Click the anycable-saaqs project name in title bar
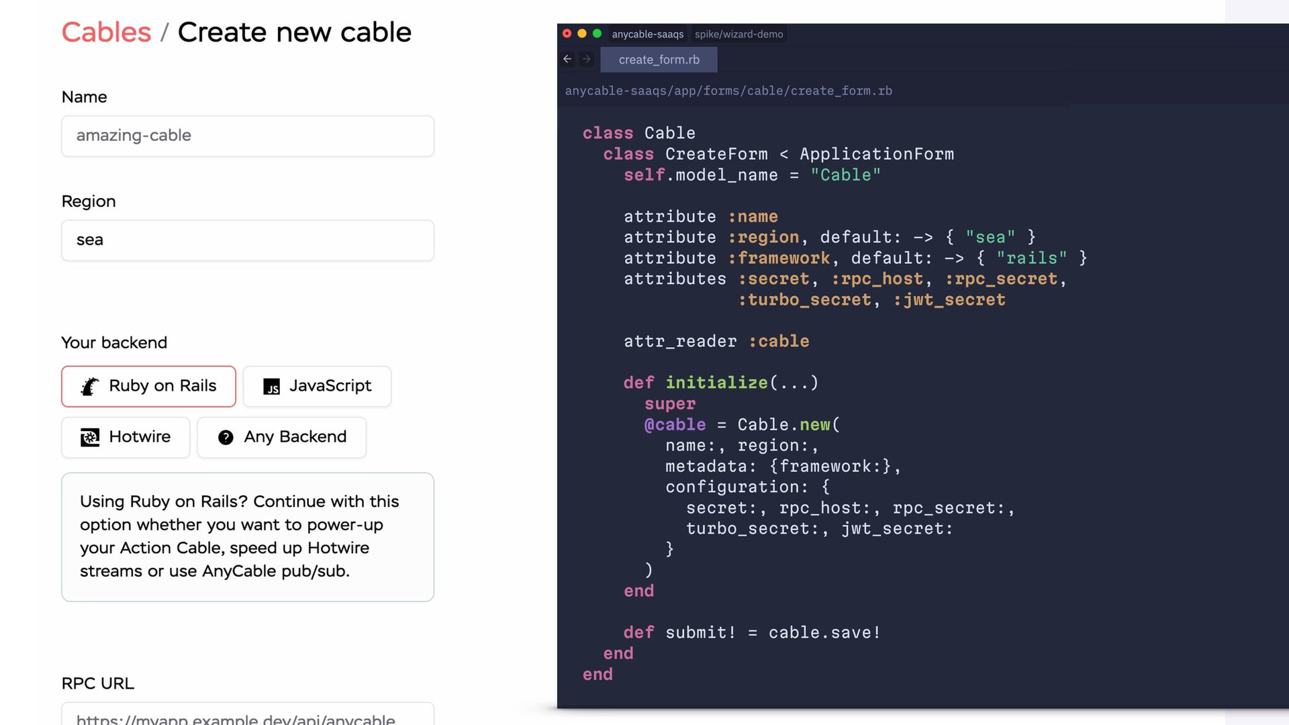Screen dimensions: 1289x725 [647, 34]
